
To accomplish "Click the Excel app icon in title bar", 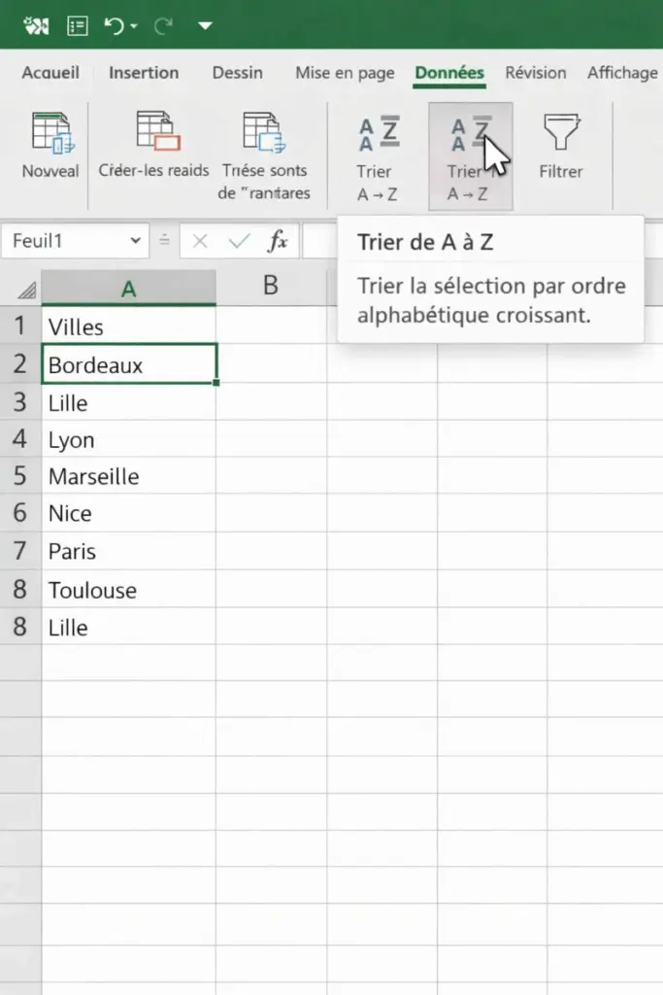I will (x=36, y=26).
